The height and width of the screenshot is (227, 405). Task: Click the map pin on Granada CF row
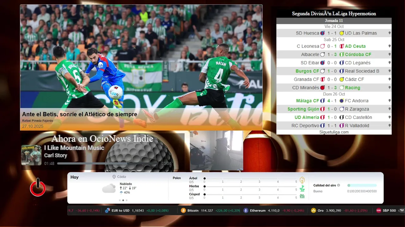click(x=389, y=79)
